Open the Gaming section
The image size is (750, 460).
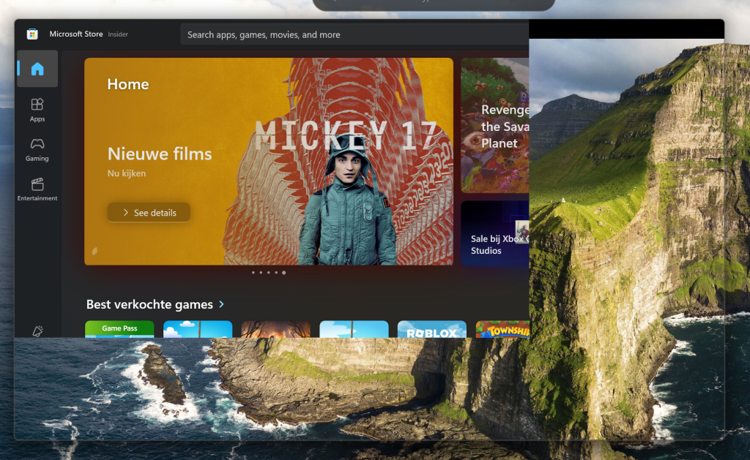pos(37,149)
